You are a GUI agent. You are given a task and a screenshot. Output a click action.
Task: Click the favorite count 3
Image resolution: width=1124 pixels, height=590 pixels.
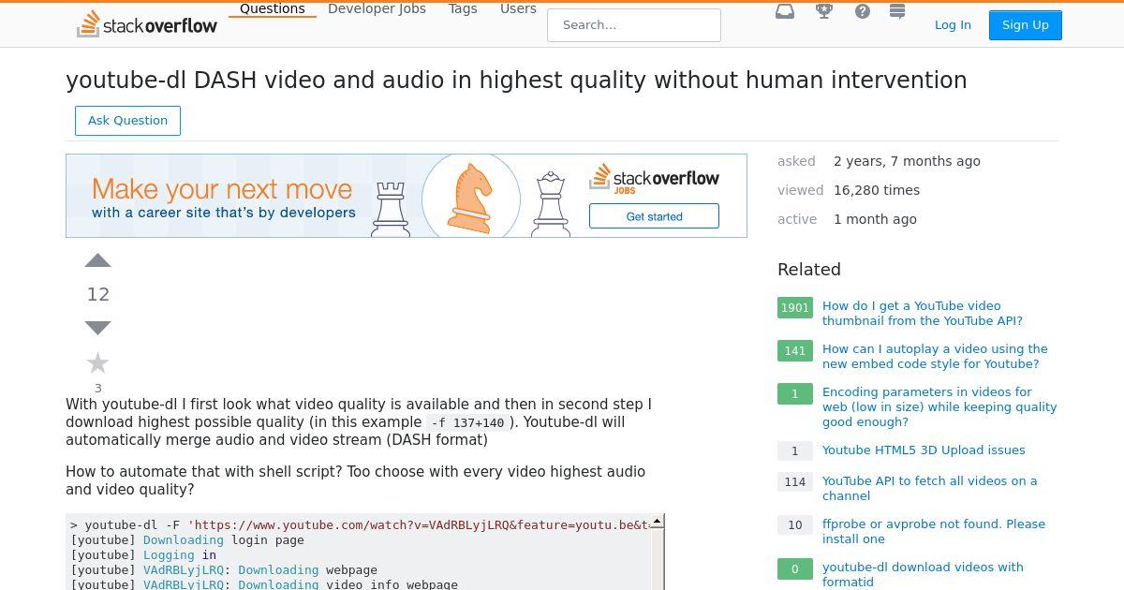pyautogui.click(x=97, y=388)
